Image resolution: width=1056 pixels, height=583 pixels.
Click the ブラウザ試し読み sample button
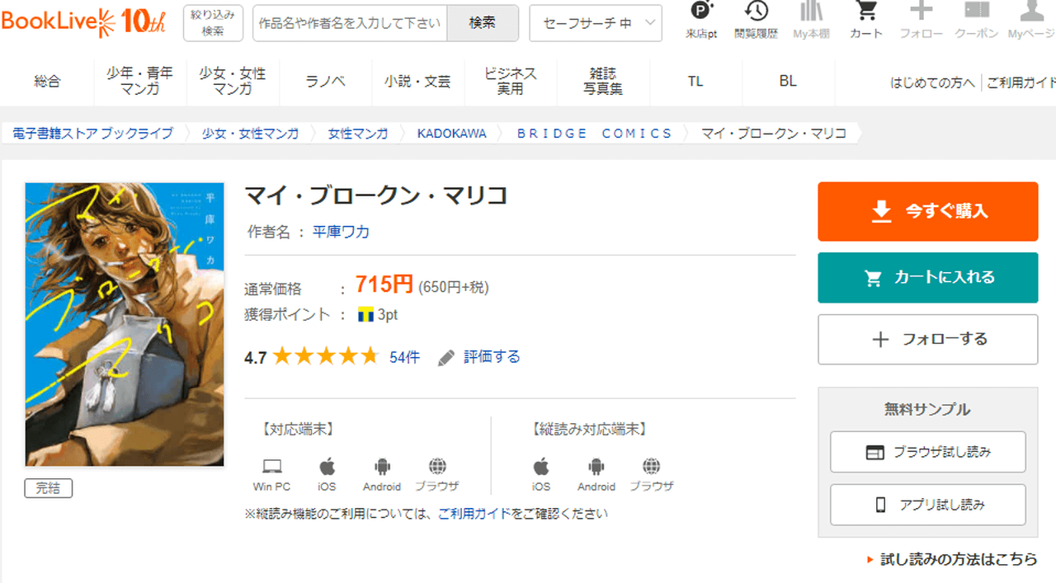927,452
